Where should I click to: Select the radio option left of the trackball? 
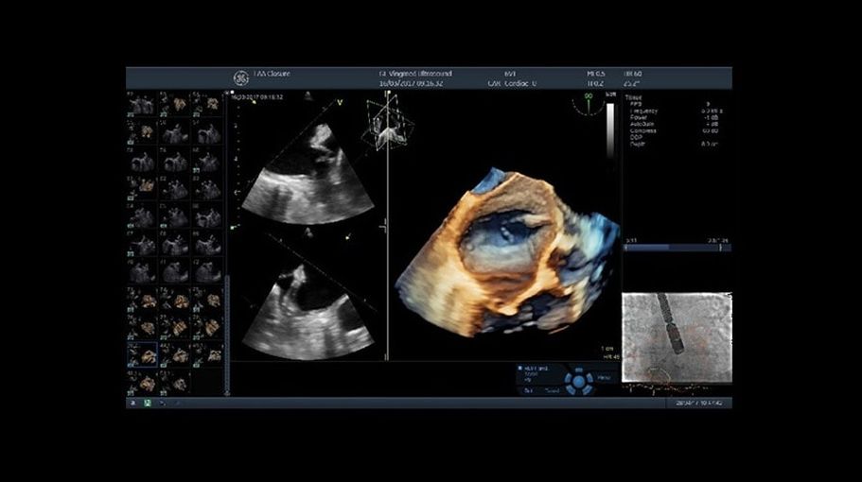tap(520, 369)
